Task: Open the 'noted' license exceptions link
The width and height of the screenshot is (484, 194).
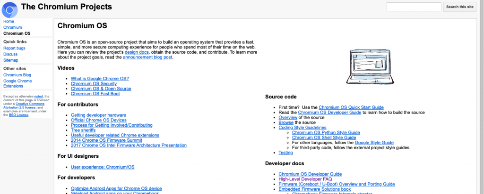Action: [x=39, y=96]
